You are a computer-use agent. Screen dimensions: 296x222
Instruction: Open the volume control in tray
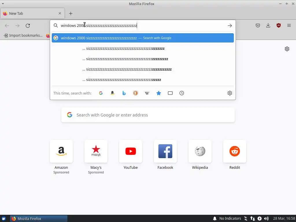tap(266, 219)
